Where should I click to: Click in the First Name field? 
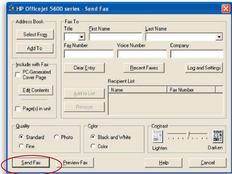pos(116,37)
